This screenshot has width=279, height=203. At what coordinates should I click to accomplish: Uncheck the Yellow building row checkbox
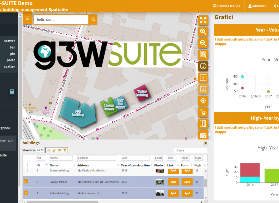click(26, 193)
